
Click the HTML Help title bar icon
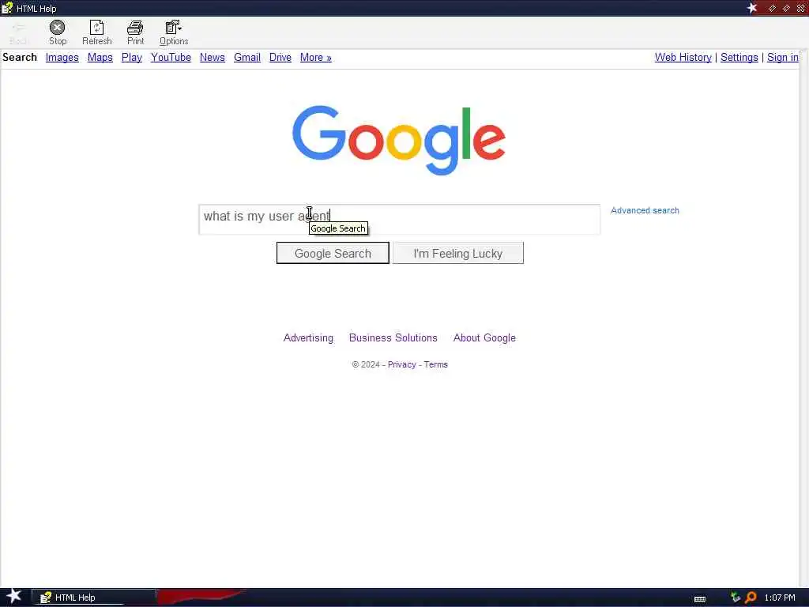[7, 8]
